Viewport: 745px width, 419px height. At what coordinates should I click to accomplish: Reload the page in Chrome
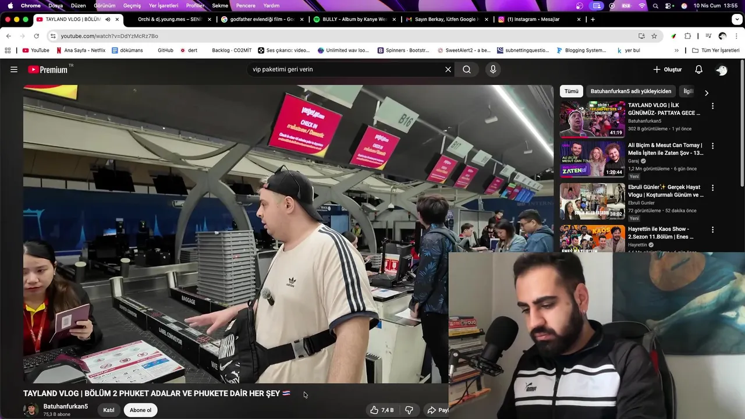pyautogui.click(x=36, y=36)
